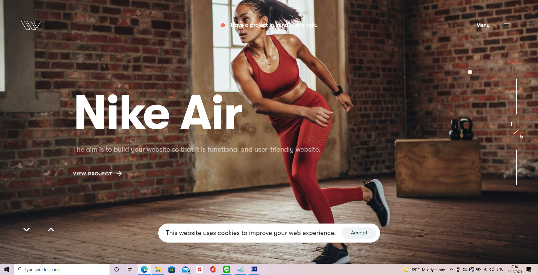The width and height of the screenshot is (538, 275).
Task: Show hidden system tray icons
Action: [451, 269]
